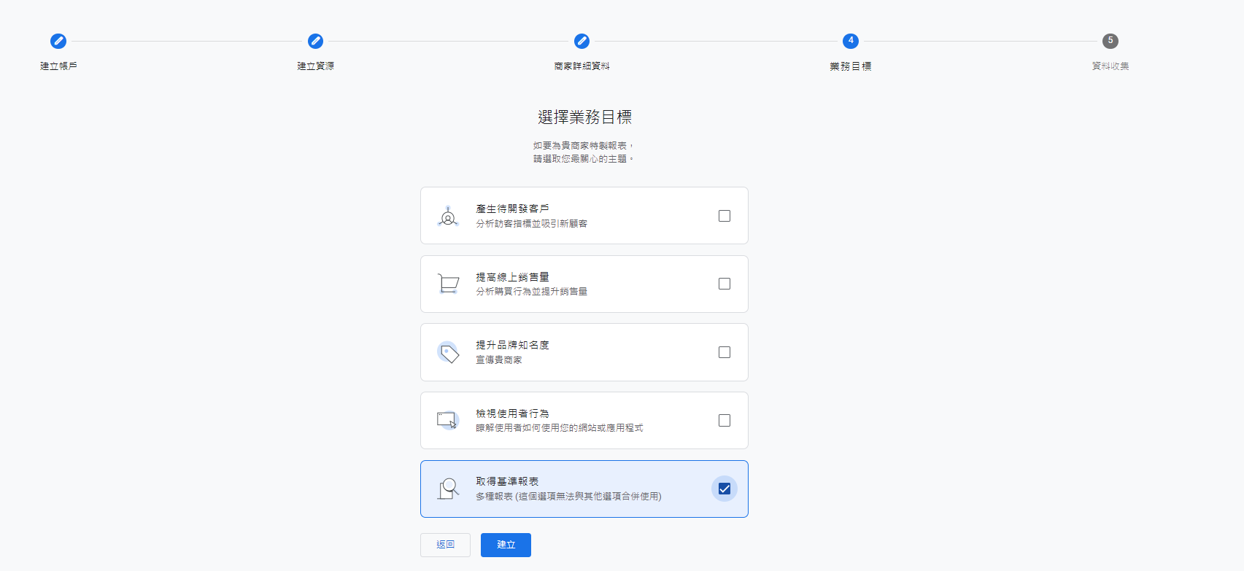Enable the 提高線上銷售量 checkbox

[x=725, y=284]
